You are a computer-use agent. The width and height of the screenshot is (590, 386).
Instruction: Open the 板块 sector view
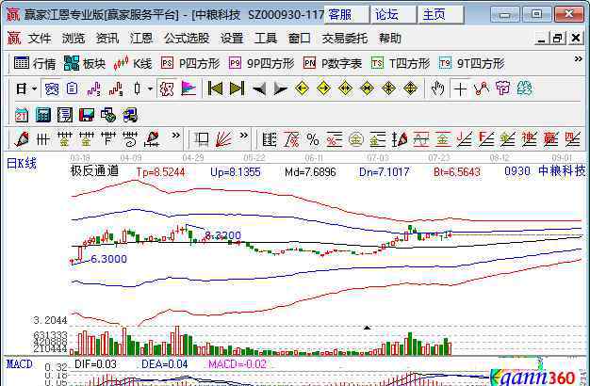pos(84,63)
